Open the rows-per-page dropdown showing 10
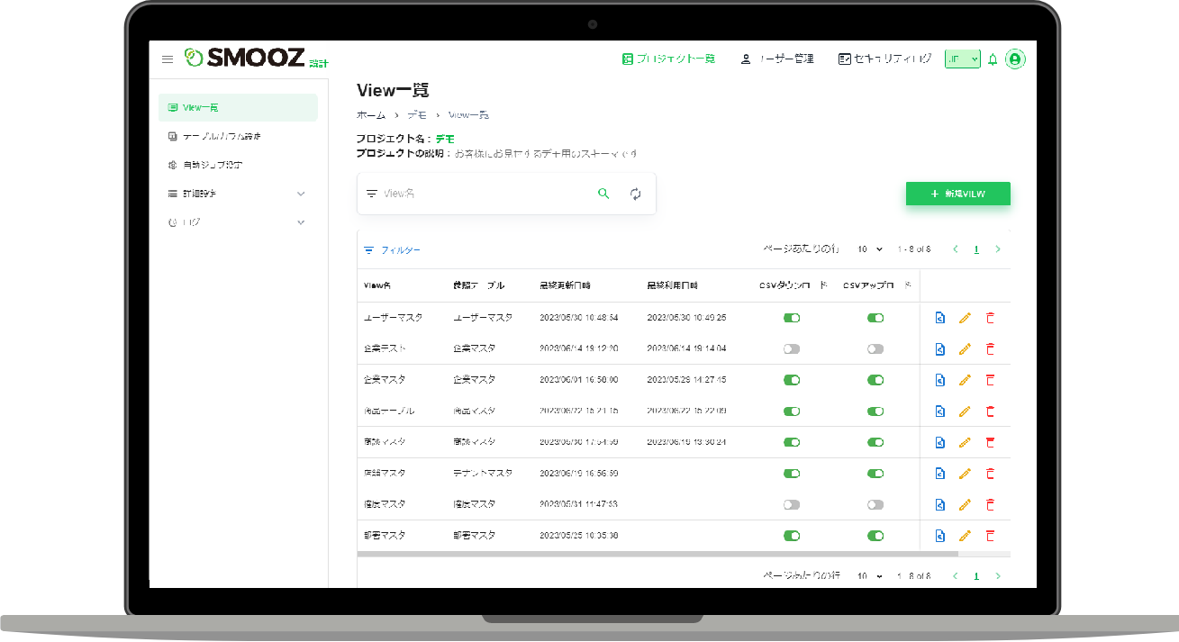 tap(868, 249)
